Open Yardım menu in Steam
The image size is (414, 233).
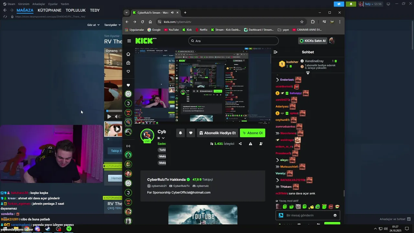coord(65,4)
